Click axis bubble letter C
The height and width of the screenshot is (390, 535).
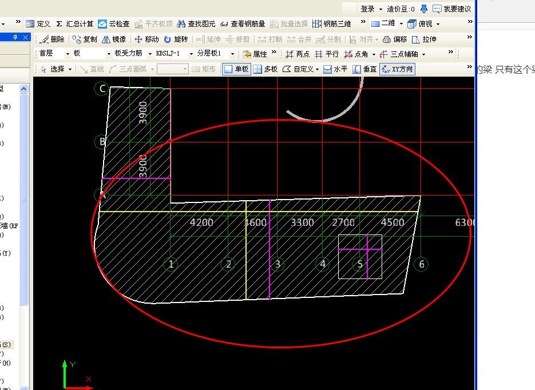click(x=102, y=89)
